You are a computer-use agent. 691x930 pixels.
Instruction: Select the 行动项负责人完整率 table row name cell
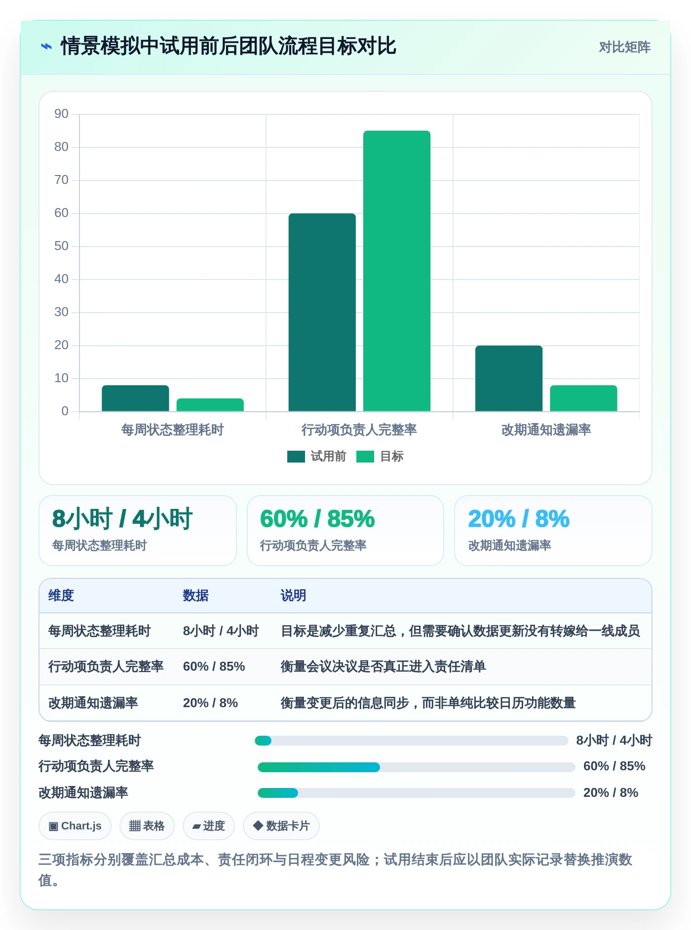[106, 667]
